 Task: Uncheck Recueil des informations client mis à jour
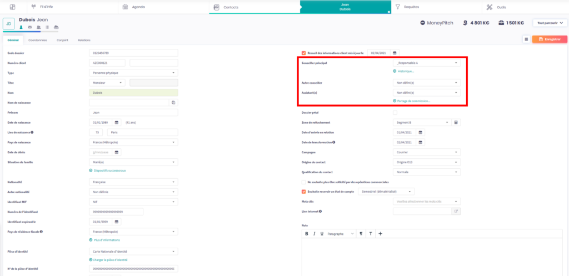click(x=303, y=53)
